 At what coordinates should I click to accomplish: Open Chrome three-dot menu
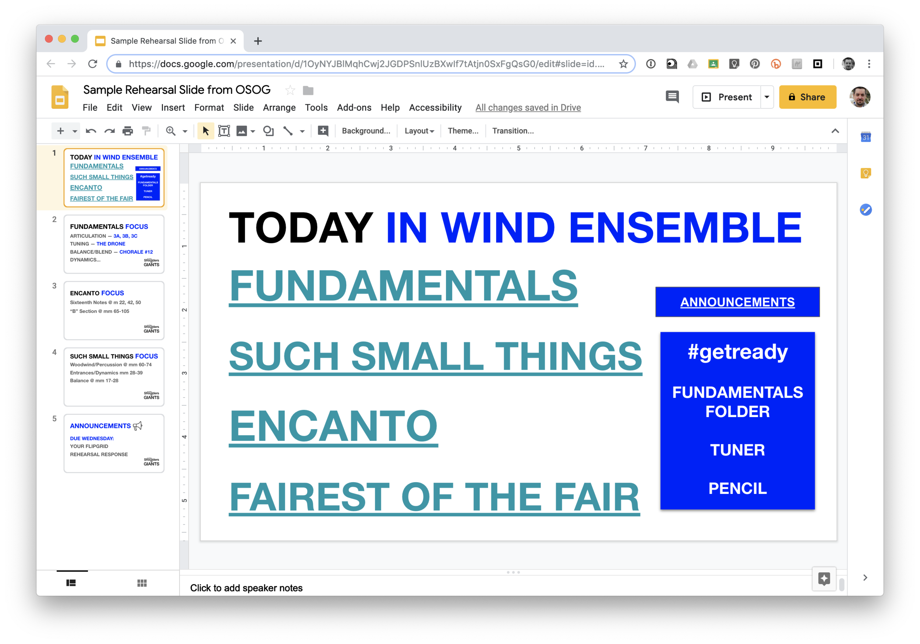869,64
